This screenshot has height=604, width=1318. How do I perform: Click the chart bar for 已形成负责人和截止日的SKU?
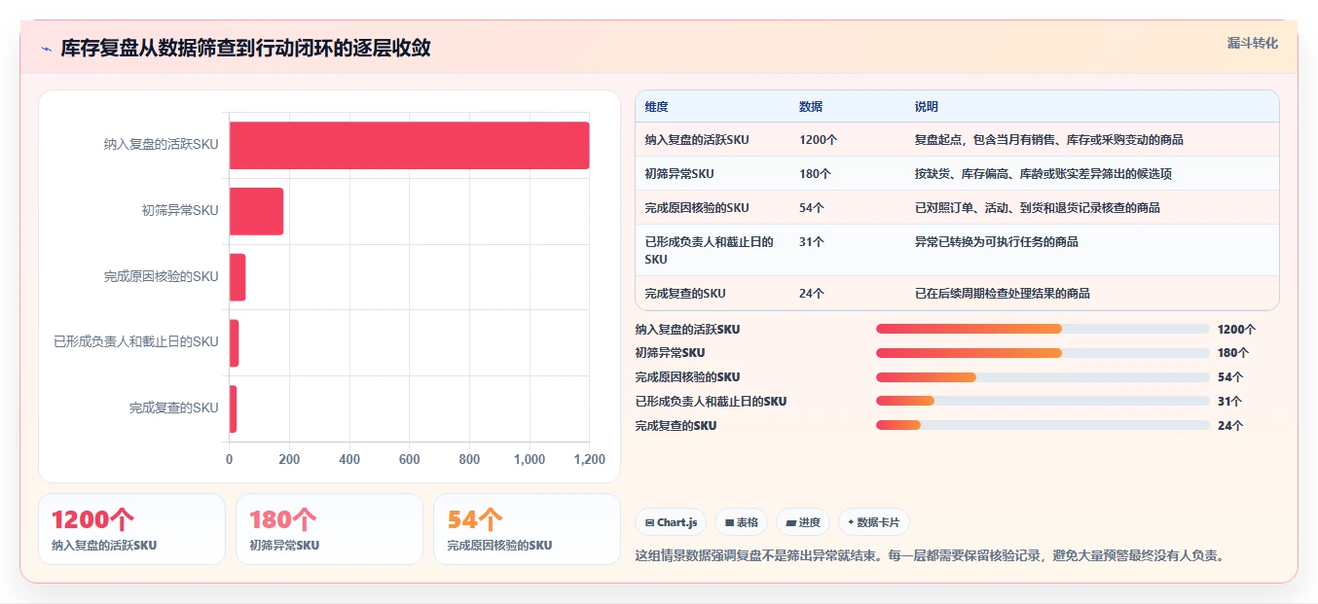pos(235,342)
